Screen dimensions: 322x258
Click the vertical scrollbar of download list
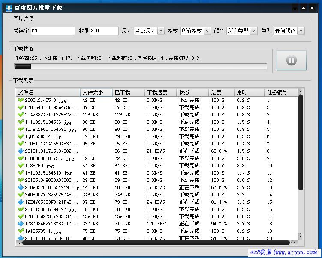[301, 141]
